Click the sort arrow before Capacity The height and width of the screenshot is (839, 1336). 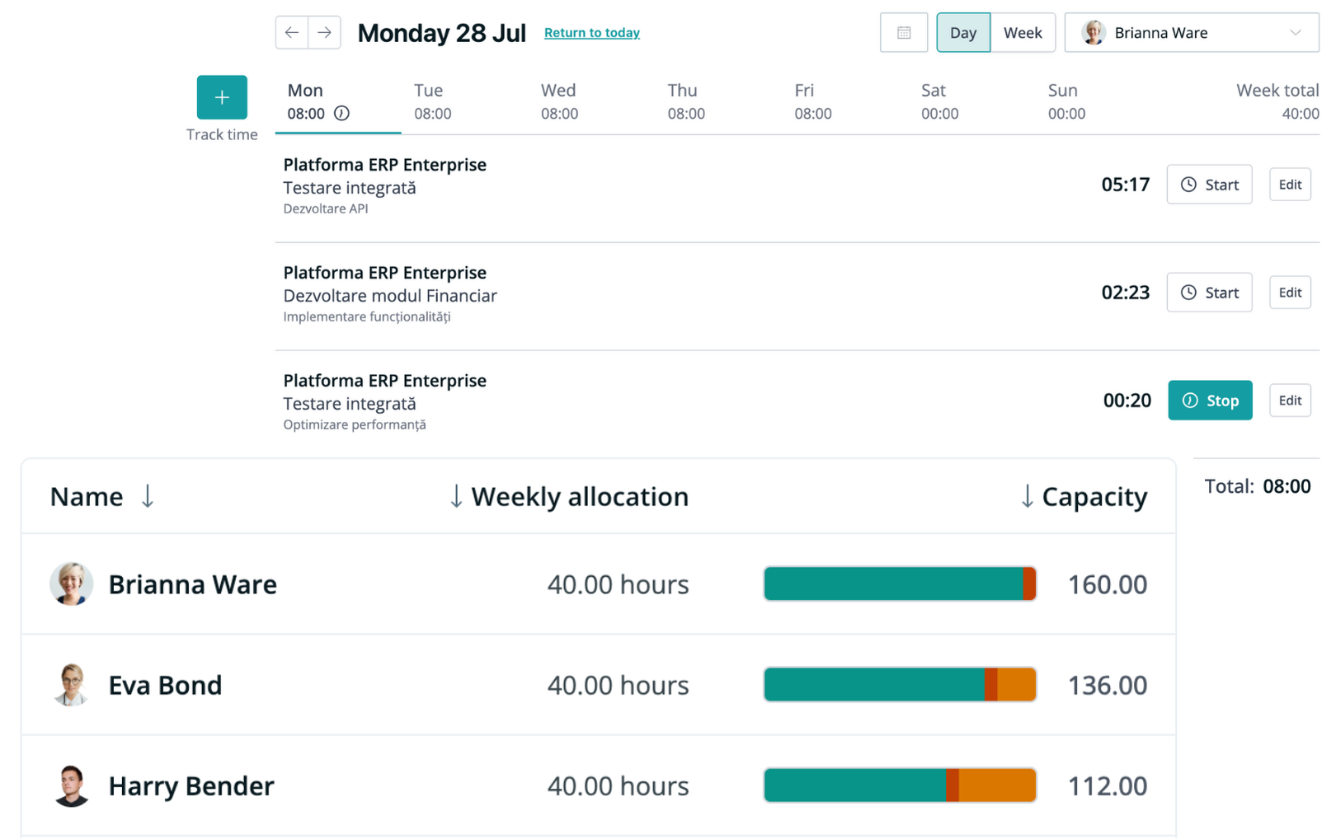click(1027, 496)
